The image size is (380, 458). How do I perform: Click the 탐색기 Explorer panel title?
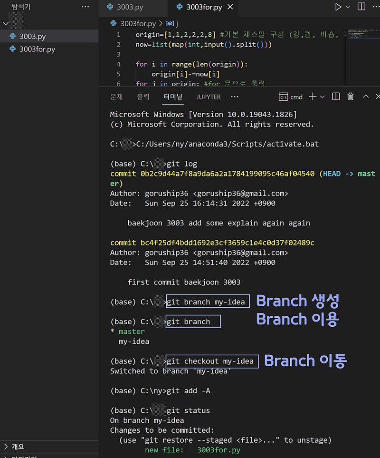(x=21, y=7)
